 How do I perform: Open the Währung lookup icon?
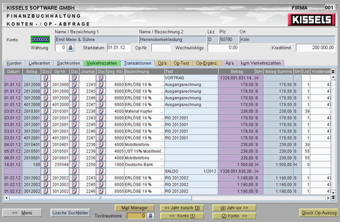70,48
